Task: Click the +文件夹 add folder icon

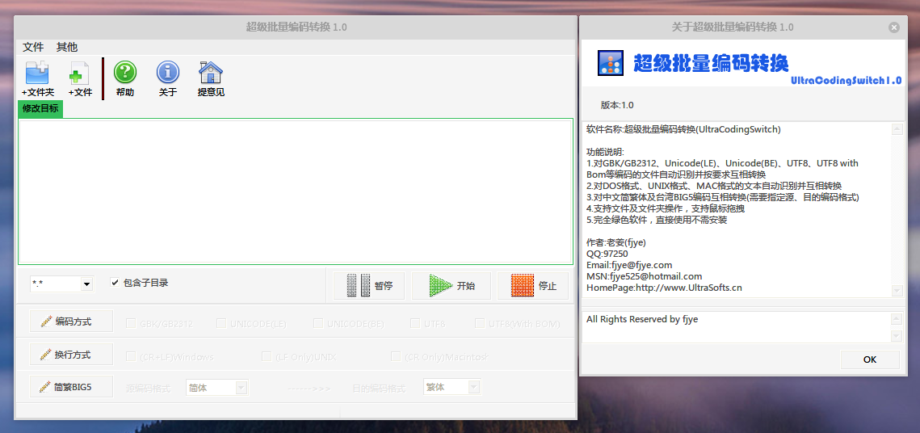Action: click(37, 74)
